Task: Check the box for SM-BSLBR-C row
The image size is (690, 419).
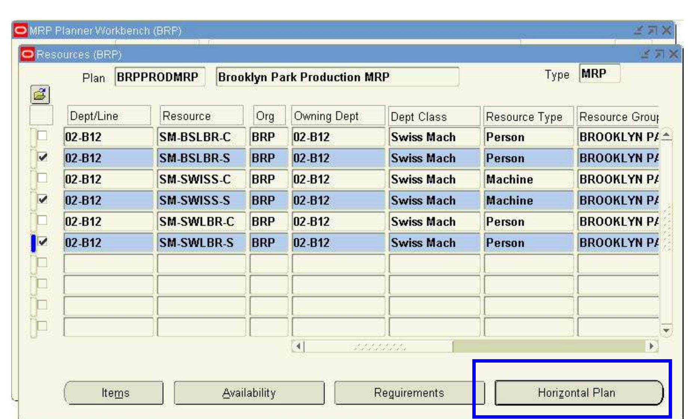Action: pyautogui.click(x=43, y=136)
